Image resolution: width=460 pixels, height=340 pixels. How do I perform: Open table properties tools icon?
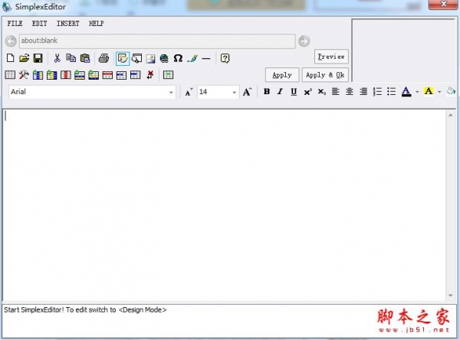coord(24,75)
